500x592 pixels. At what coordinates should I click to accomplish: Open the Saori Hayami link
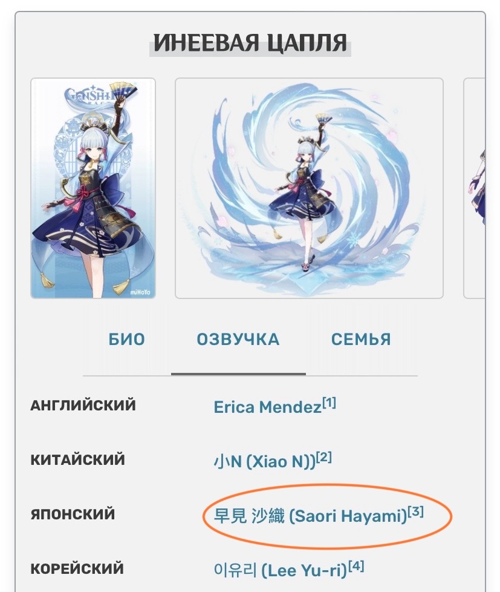click(310, 516)
